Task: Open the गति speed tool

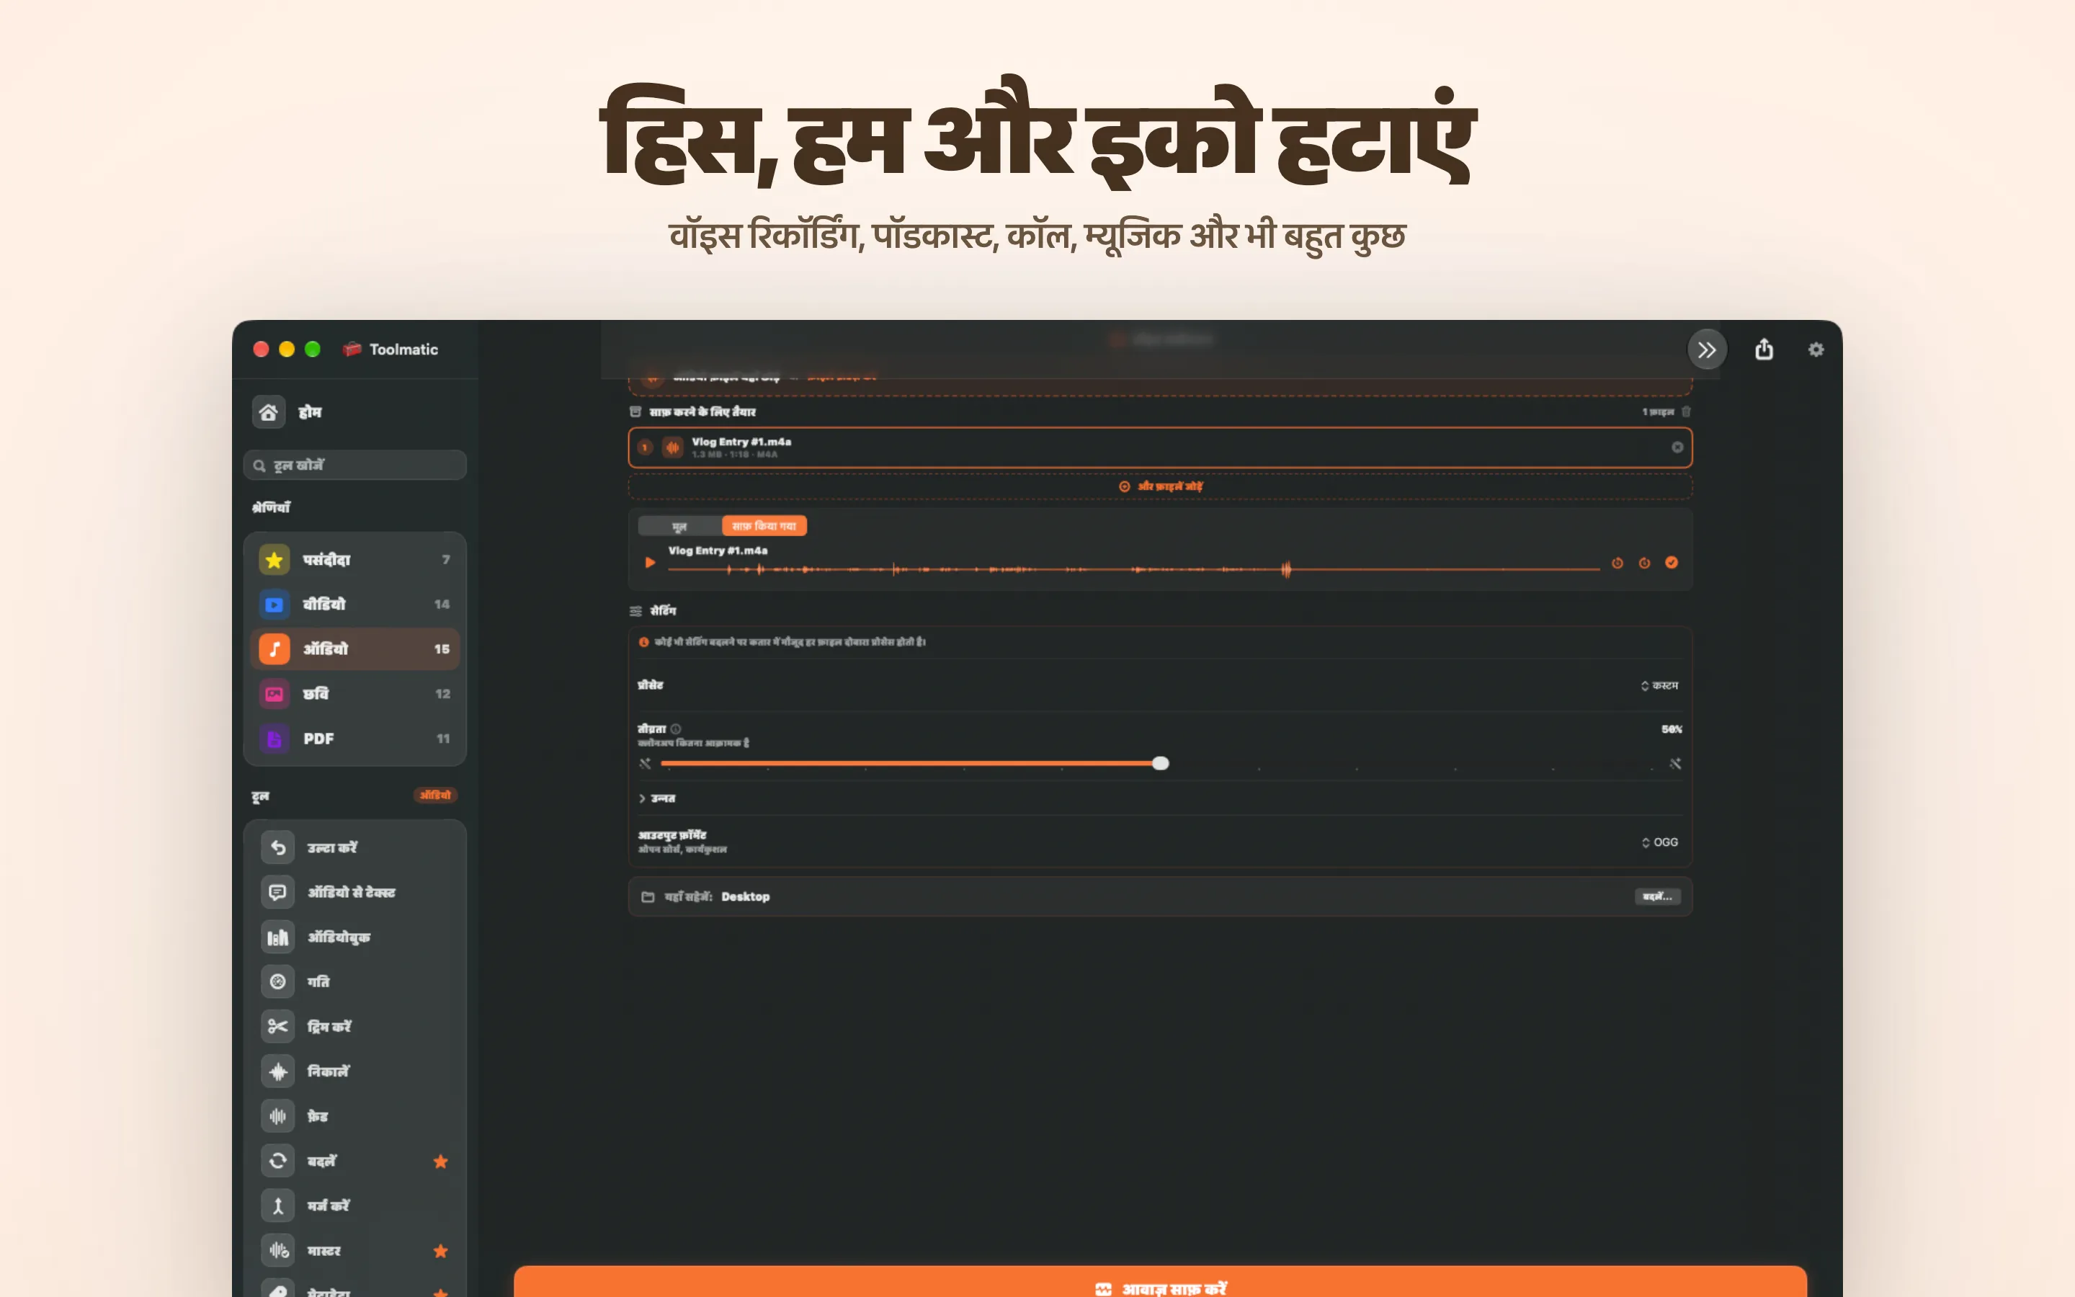Action: pos(355,981)
